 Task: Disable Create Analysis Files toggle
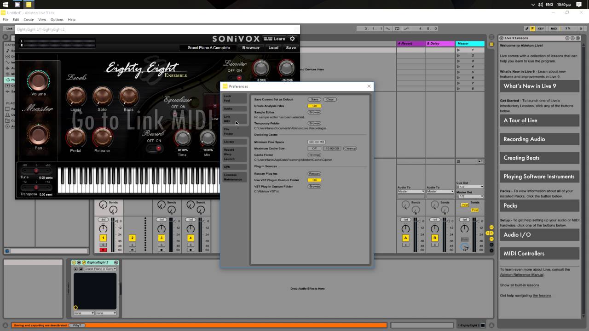coord(314,106)
